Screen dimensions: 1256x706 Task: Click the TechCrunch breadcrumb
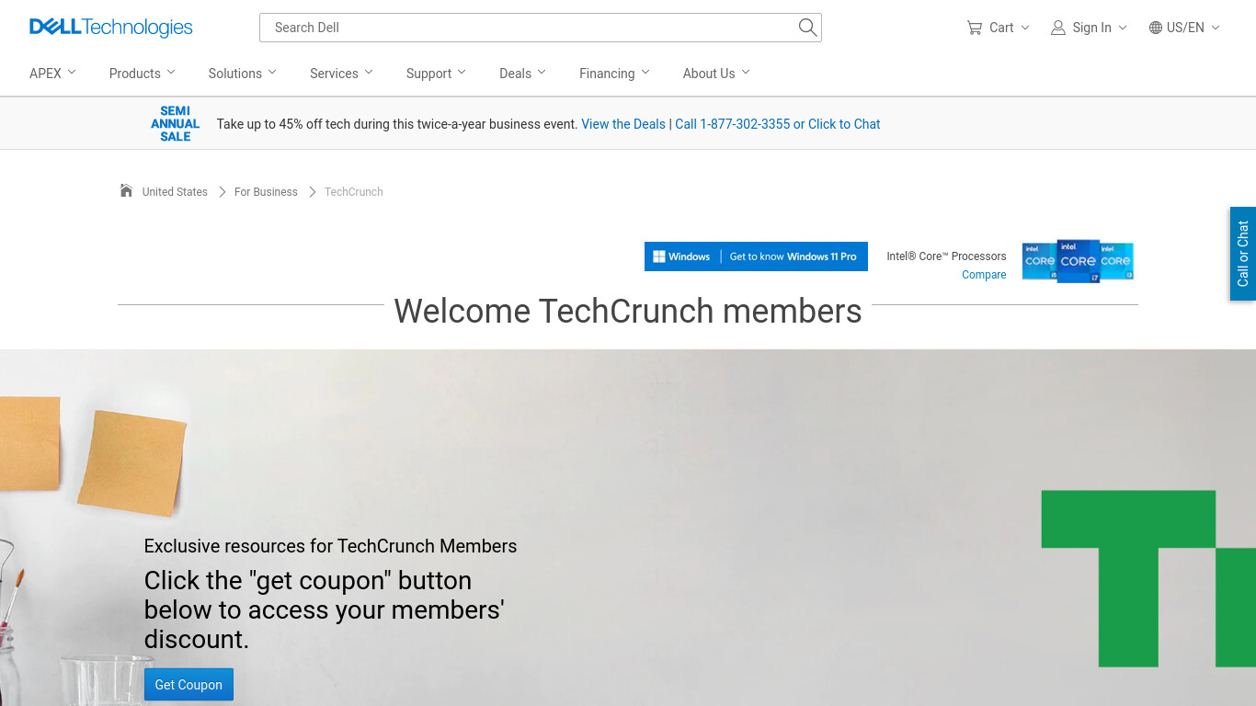tap(354, 192)
